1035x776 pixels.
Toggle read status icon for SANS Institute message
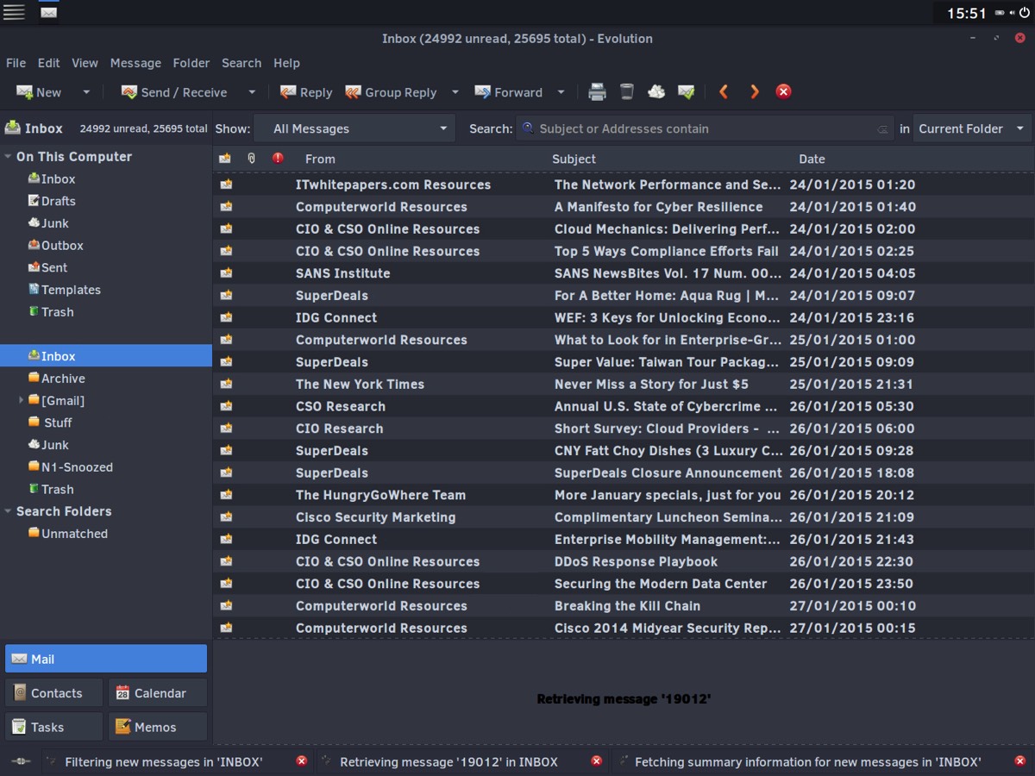[x=226, y=273]
